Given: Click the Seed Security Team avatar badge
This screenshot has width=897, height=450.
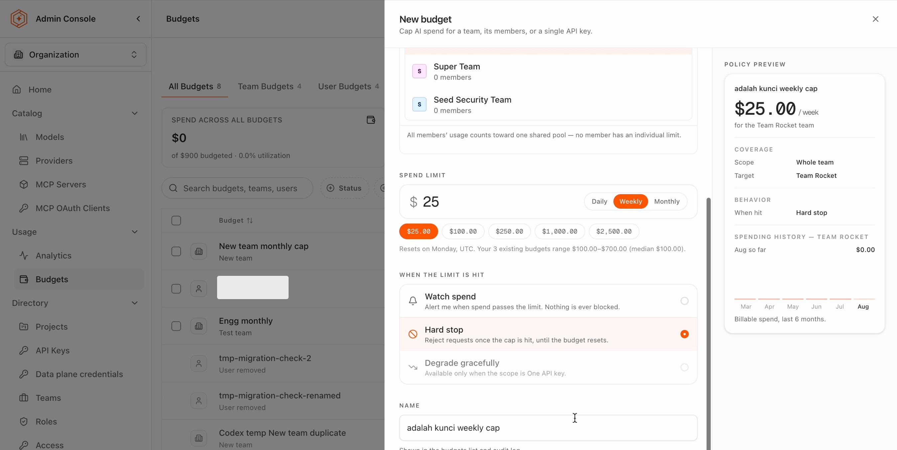Looking at the screenshot, I should tap(419, 104).
